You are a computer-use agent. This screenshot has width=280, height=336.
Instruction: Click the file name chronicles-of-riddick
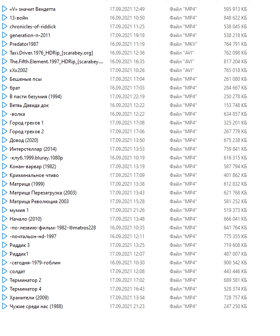(33, 27)
